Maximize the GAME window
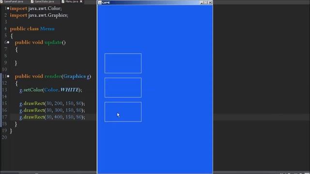Screen dimensions: 310x174 coord(205,2)
